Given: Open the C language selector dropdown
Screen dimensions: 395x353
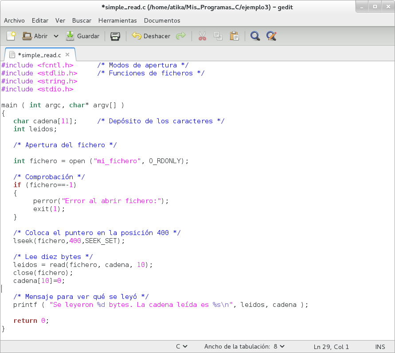Looking at the screenshot, I should [182, 346].
